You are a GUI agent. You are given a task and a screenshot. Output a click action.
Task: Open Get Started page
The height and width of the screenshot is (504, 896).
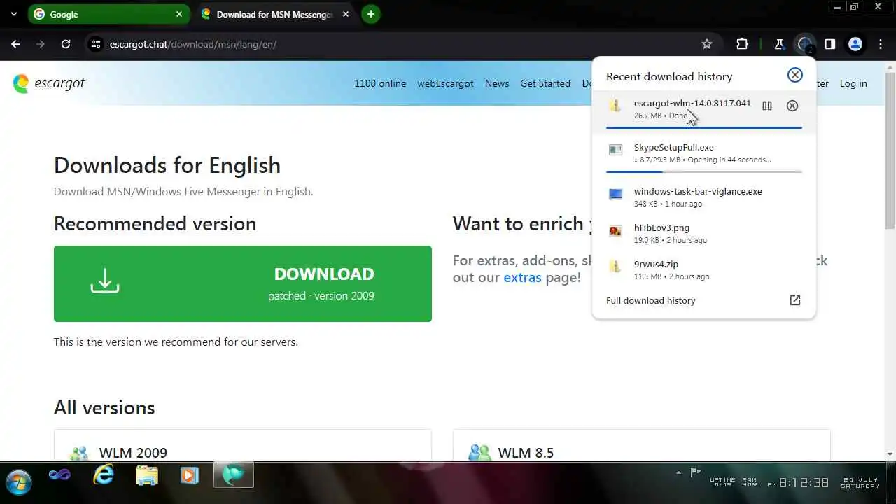coord(545,83)
